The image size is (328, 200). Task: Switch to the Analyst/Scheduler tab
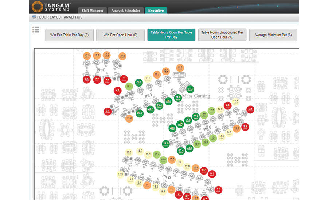coord(126,11)
